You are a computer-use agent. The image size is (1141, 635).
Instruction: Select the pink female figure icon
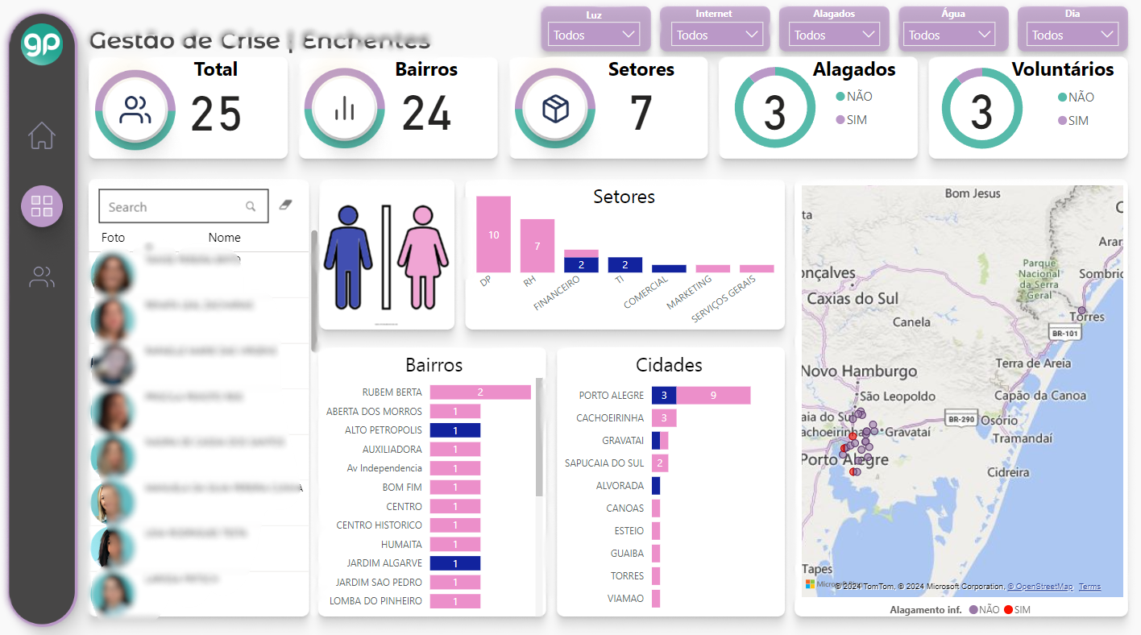pyautogui.click(x=423, y=257)
